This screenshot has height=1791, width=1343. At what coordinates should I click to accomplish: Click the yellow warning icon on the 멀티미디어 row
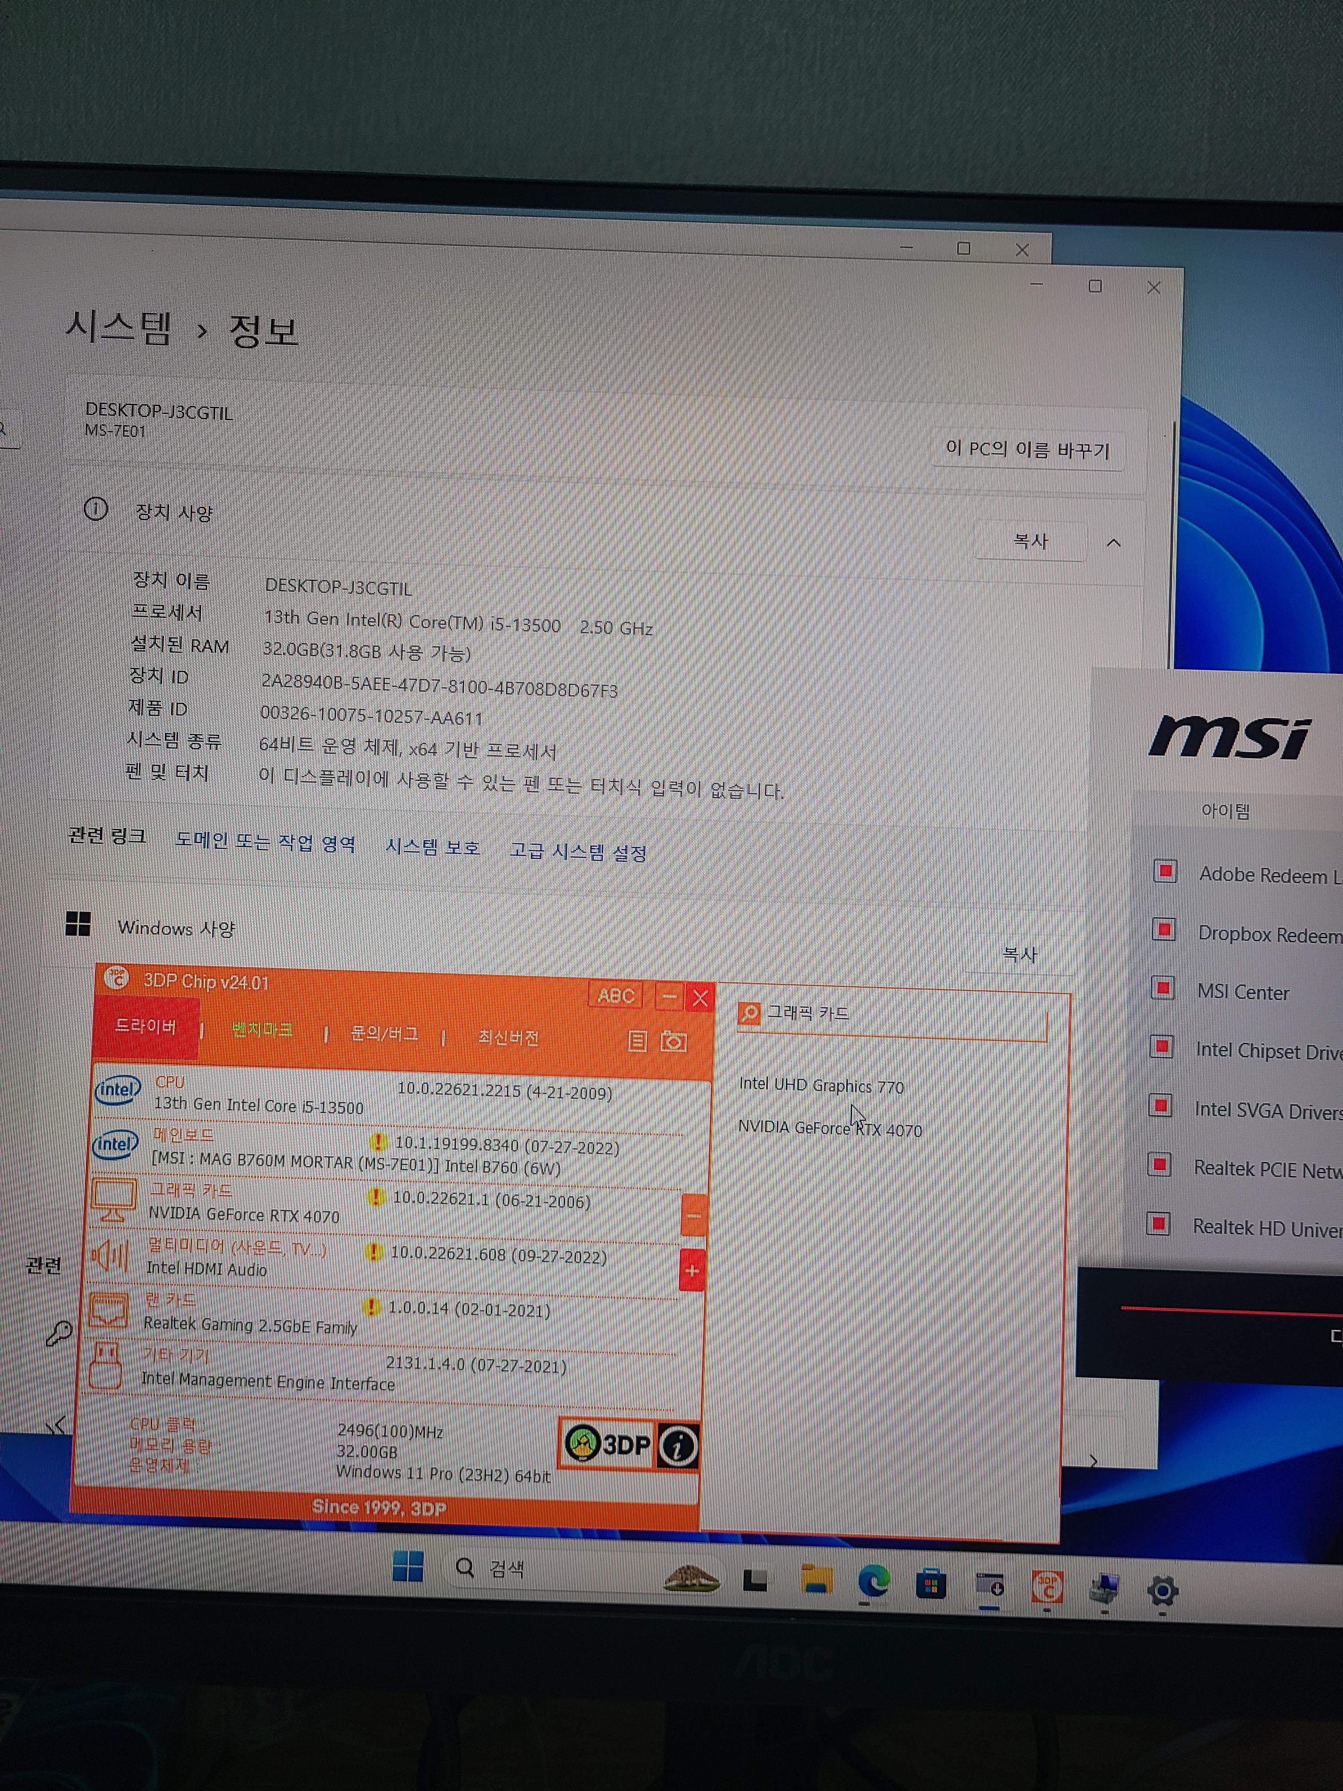point(374,1253)
